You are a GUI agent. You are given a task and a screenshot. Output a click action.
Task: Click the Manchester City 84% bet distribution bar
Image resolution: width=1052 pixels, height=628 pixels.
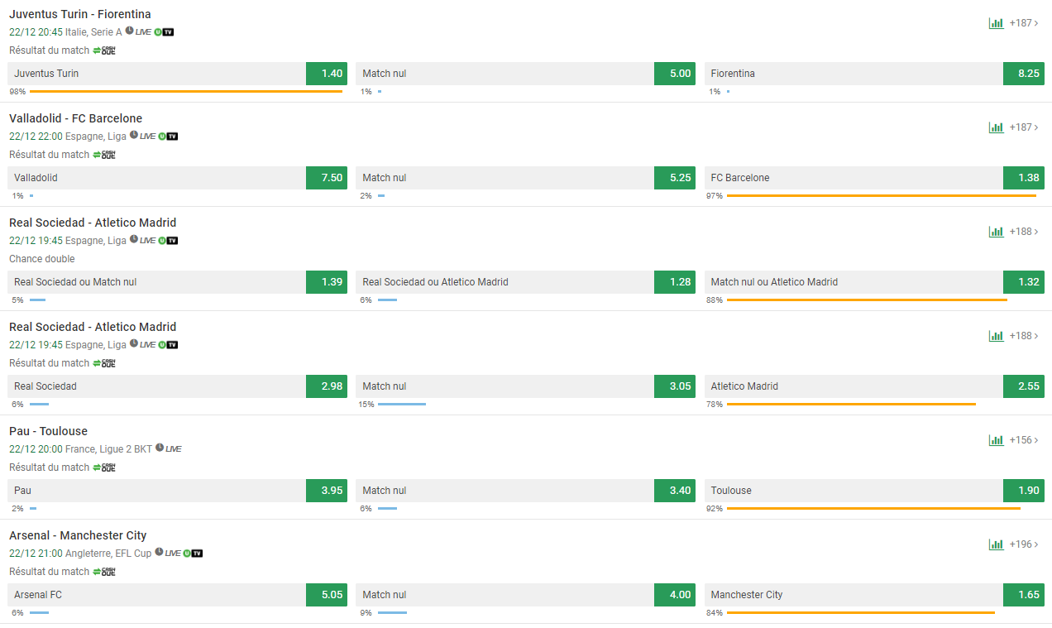click(x=861, y=612)
